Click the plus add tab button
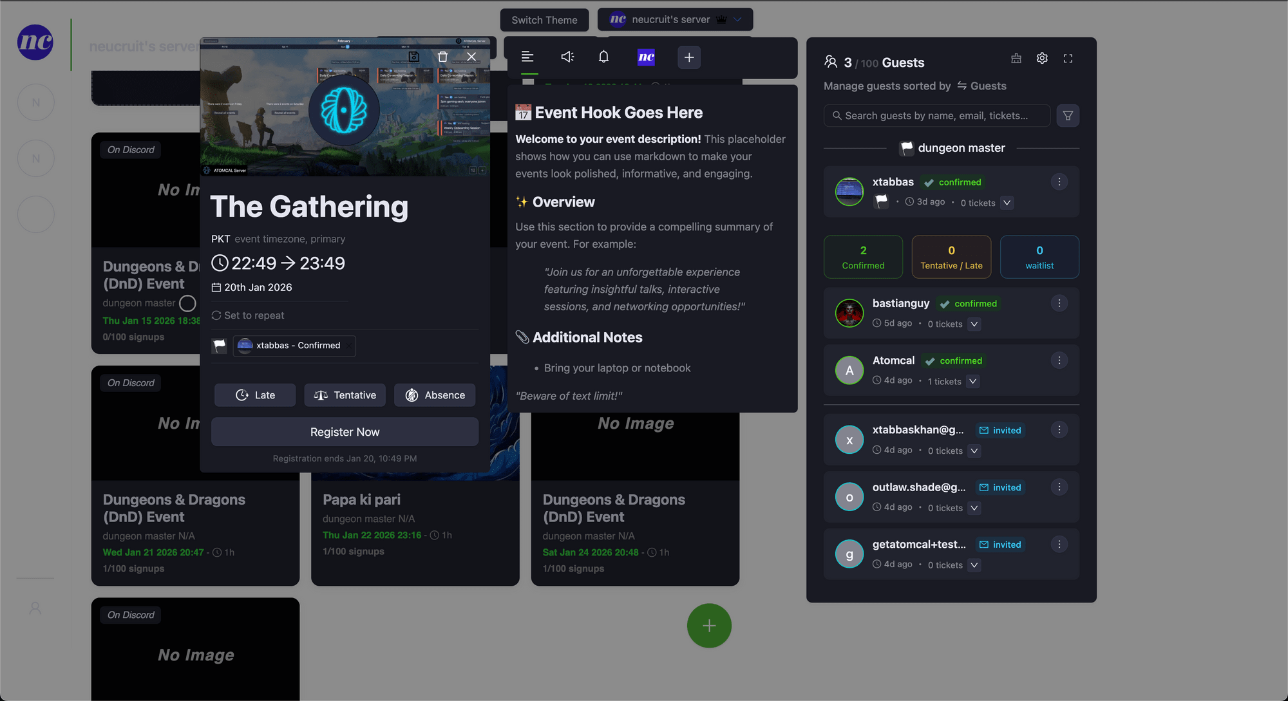The image size is (1288, 701). point(688,57)
